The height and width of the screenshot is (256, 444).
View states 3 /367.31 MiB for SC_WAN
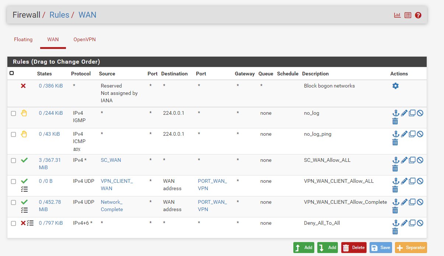pos(50,164)
